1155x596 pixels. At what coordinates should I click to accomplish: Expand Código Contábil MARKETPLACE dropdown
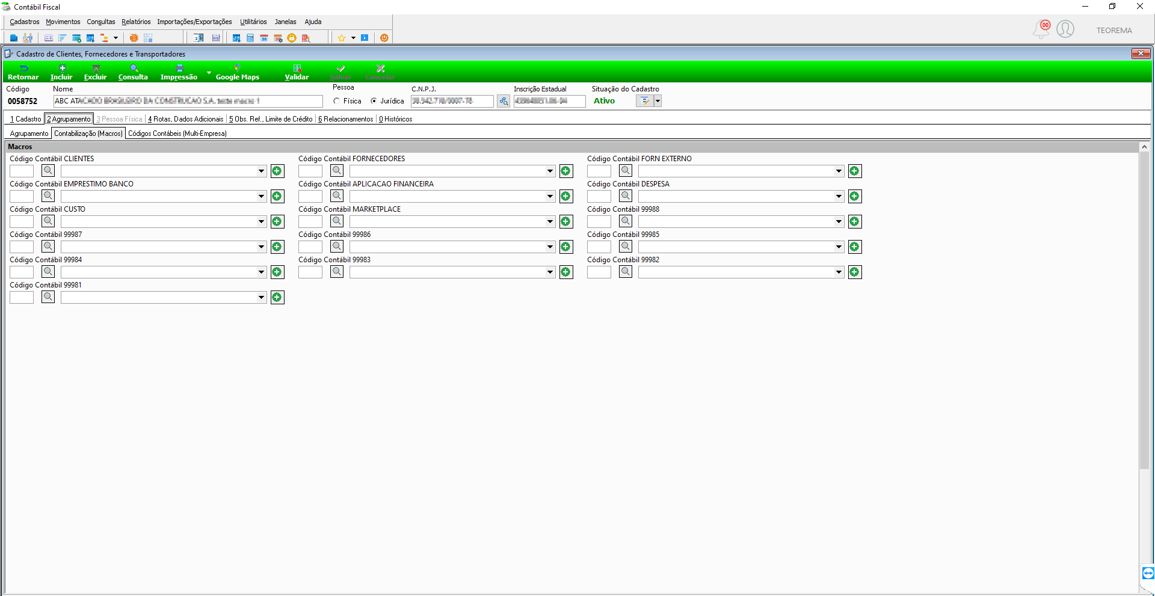pos(550,222)
